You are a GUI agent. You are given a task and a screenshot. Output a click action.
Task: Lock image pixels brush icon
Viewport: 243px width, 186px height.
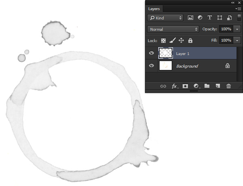point(173,40)
